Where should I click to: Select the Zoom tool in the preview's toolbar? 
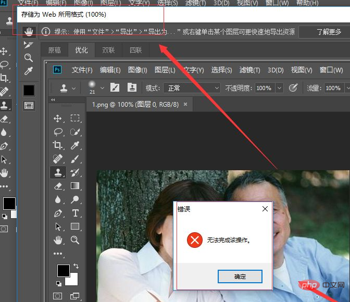pyautogui.click(x=75, y=240)
